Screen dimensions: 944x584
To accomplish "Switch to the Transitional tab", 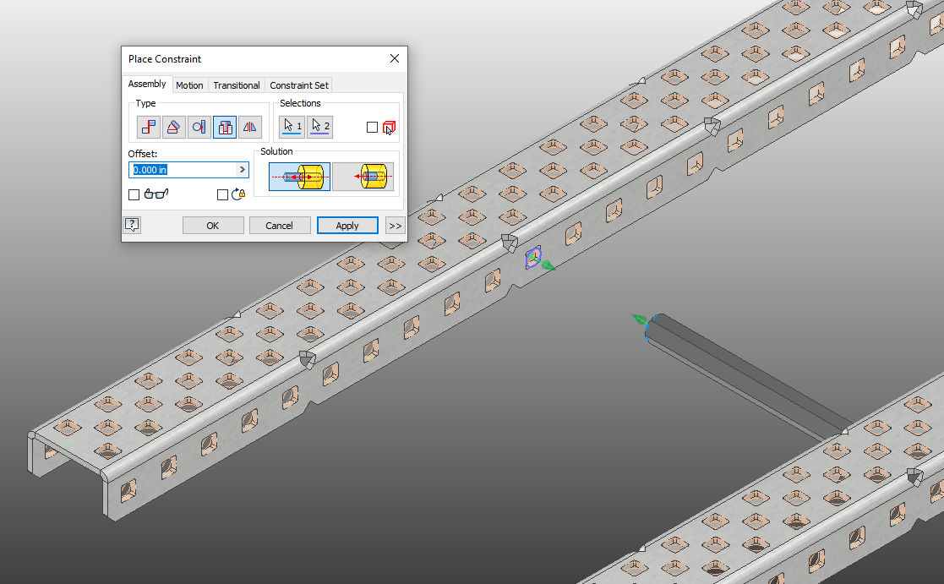I will tap(237, 85).
